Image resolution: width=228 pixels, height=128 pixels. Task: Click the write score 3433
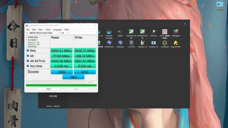pos(85,72)
